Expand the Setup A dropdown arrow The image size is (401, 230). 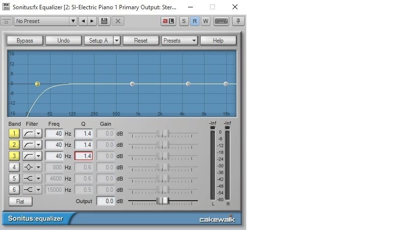117,41
